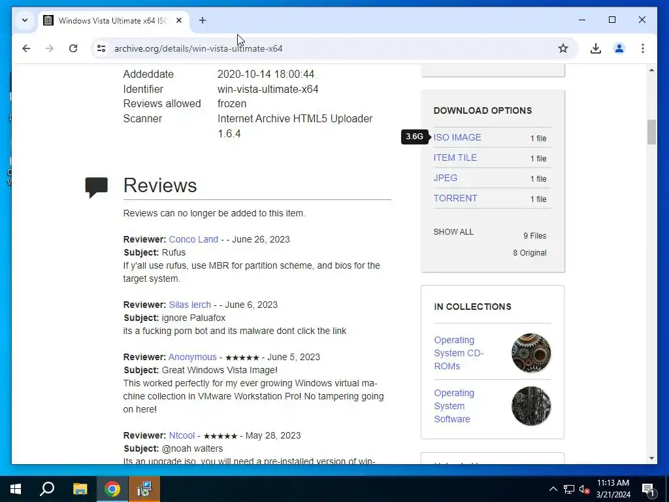This screenshot has height=502, width=669.
Task: Open the 9 Files listing
Action: 534,235
